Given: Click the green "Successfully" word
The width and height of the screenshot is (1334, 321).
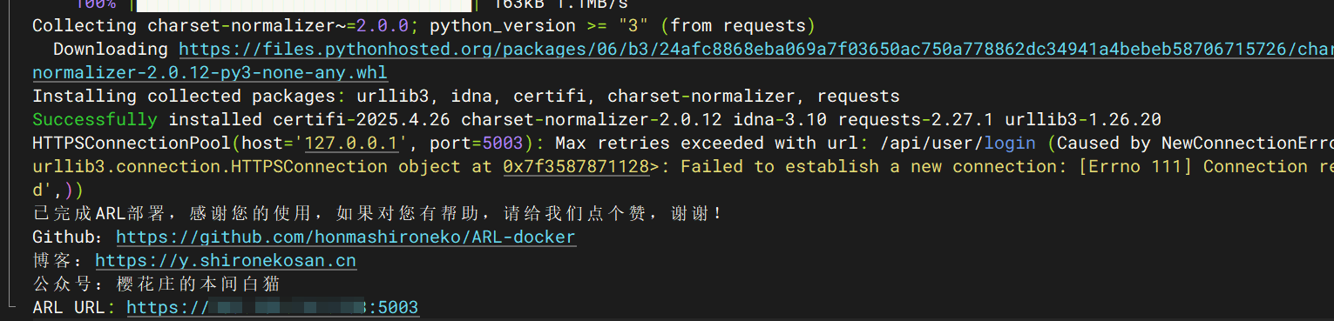Looking at the screenshot, I should (x=95, y=119).
